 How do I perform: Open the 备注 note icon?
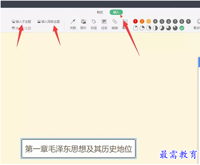click(x=125, y=24)
